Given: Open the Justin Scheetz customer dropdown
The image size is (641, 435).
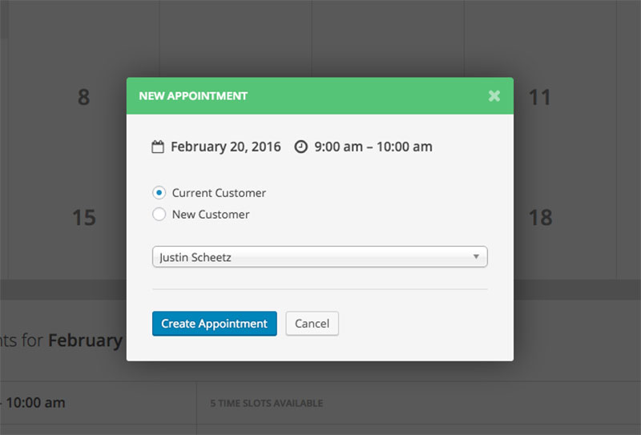Looking at the screenshot, I should click(320, 256).
